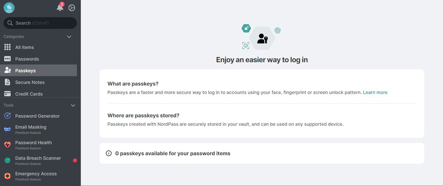Click the Email Masking mask icon
The image size is (443, 186).
click(x=7, y=129)
